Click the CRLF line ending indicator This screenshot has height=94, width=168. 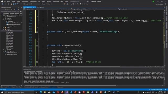163,67
